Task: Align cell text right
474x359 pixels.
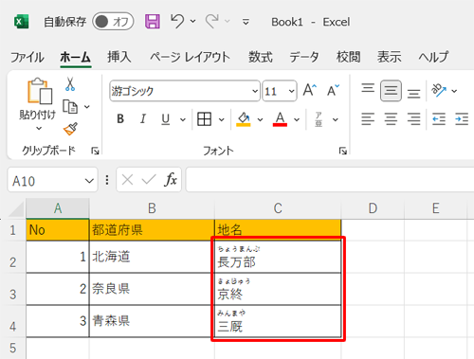Action: [x=413, y=119]
